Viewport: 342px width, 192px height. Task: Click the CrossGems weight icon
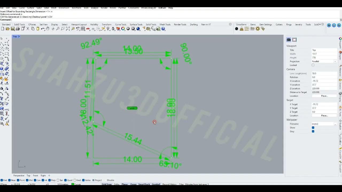coord(242,29)
